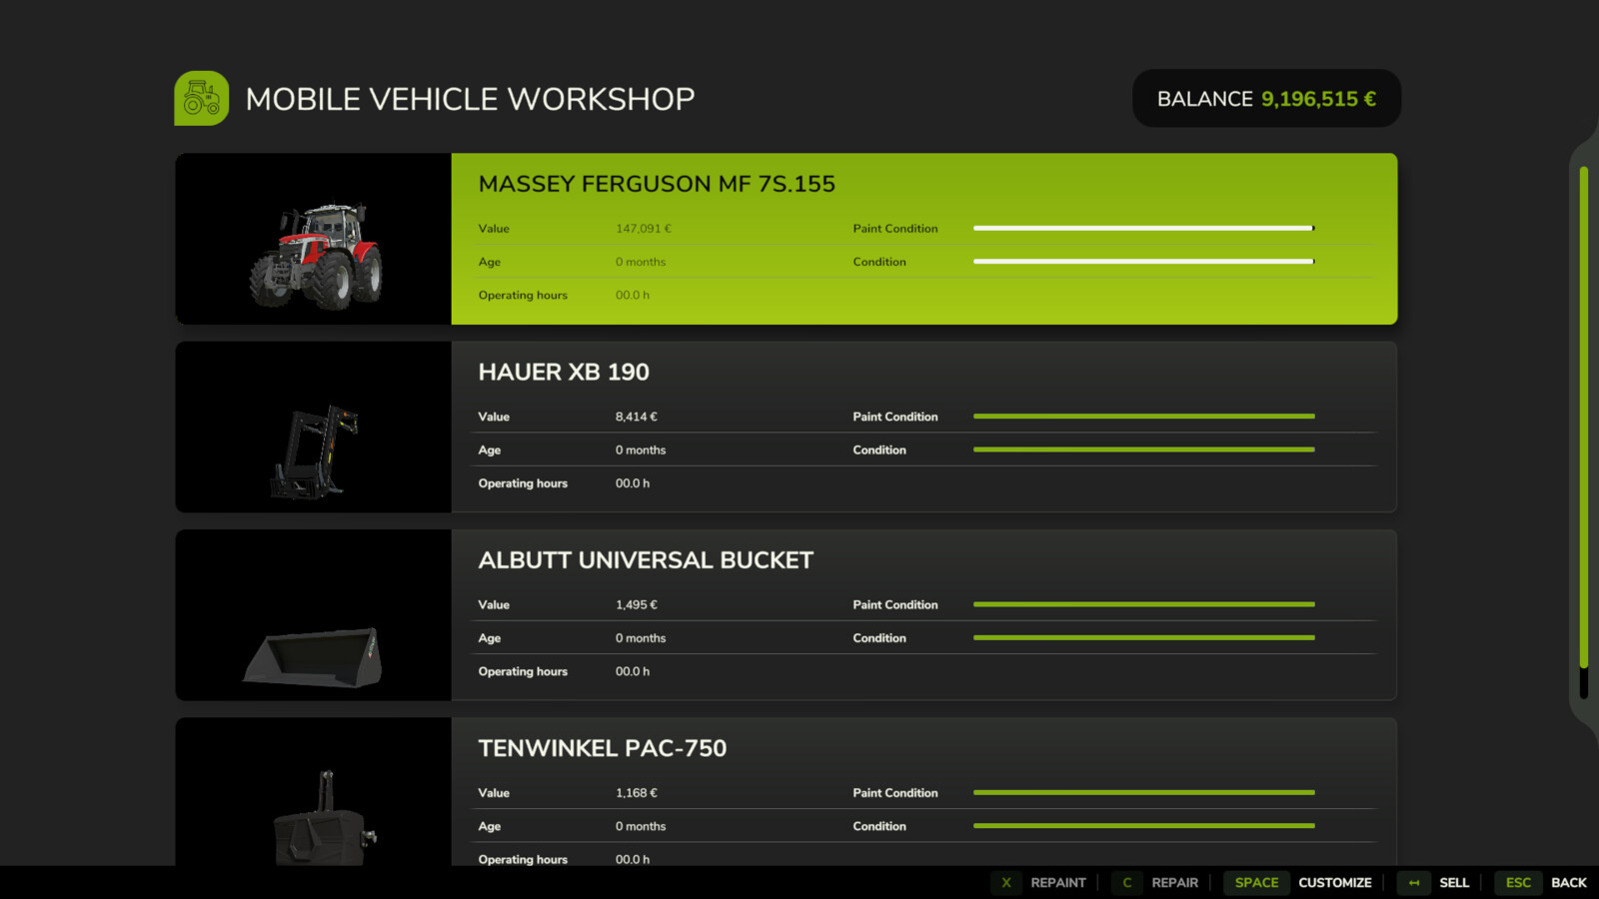This screenshot has width=1599, height=899.
Task: Click the tractor workshop icon in the header
Action: pos(200,98)
